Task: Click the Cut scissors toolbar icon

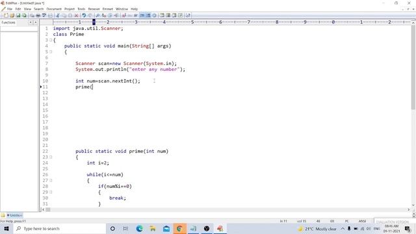Action: pyautogui.click(x=58, y=16)
